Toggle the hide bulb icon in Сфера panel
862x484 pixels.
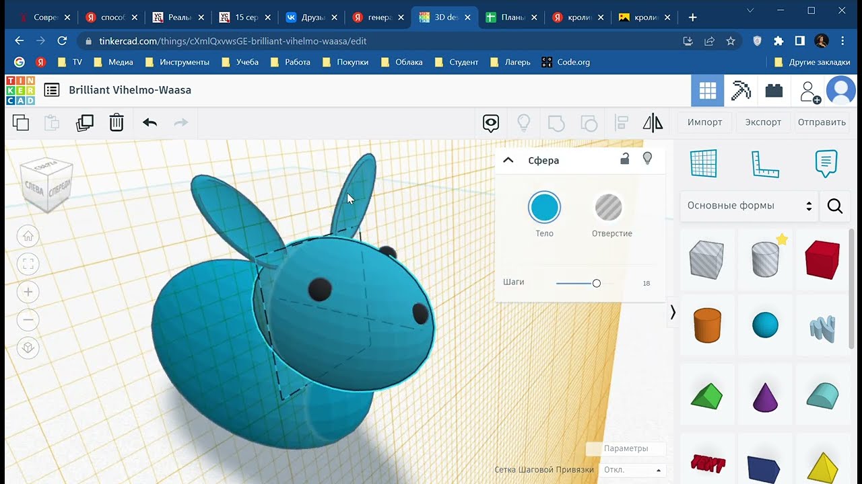click(x=647, y=159)
